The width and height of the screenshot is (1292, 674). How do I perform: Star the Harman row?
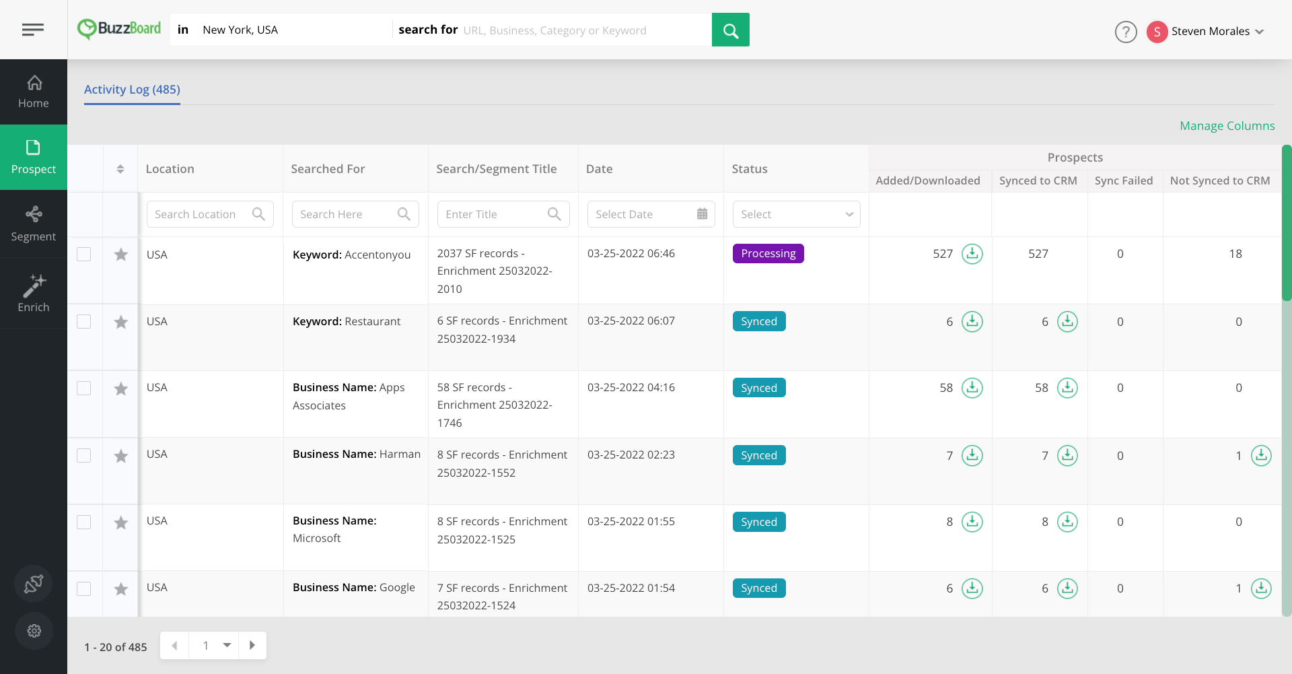(x=121, y=456)
